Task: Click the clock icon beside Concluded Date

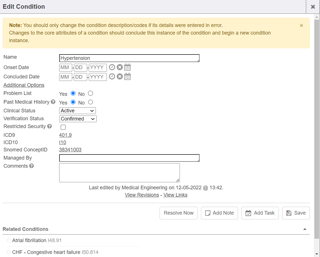Action: (112, 77)
